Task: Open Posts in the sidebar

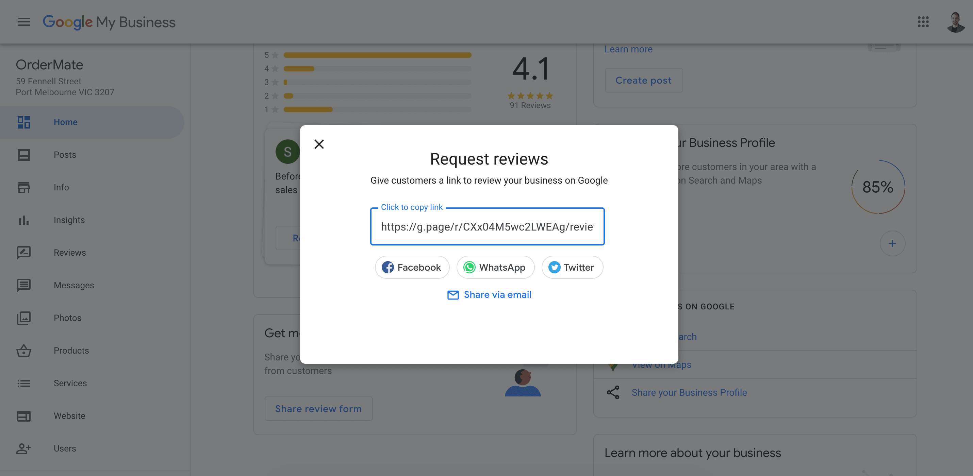Action: point(92,155)
